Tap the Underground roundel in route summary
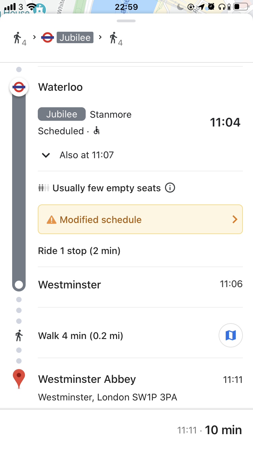 48,37
